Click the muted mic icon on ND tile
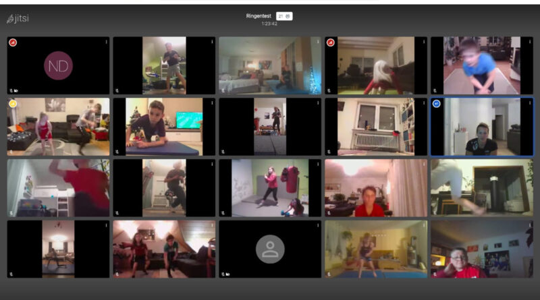This screenshot has width=540, height=300. [x=11, y=90]
